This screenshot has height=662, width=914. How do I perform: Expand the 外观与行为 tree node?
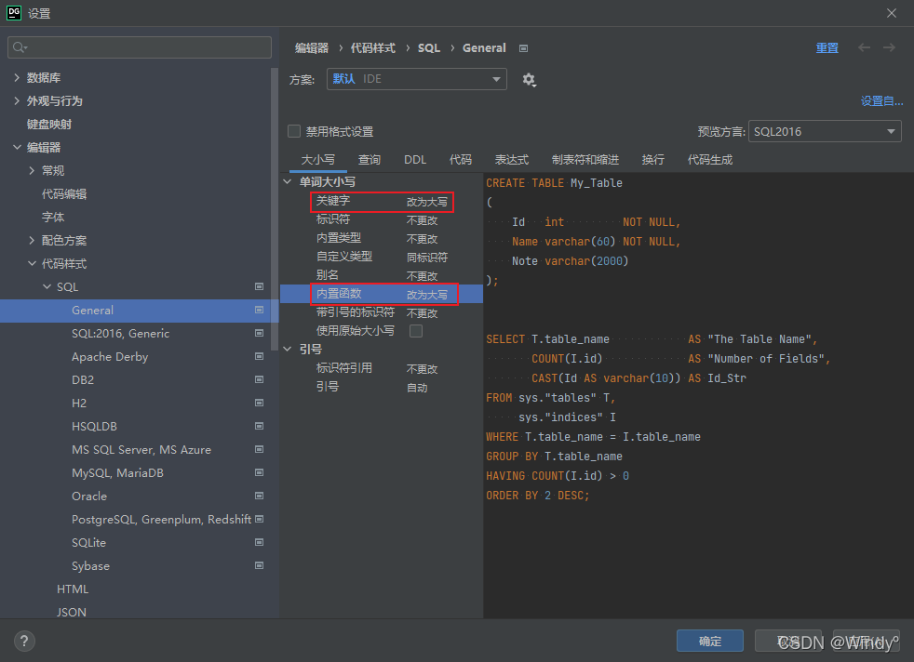pos(17,100)
